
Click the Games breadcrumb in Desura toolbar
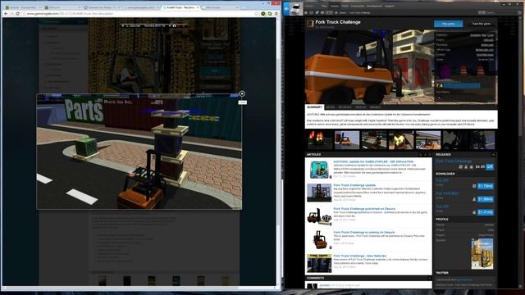tap(343, 13)
